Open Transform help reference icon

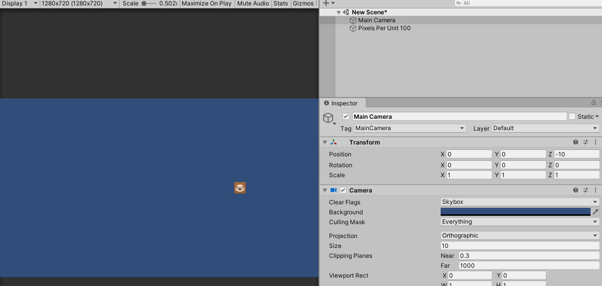coord(576,142)
